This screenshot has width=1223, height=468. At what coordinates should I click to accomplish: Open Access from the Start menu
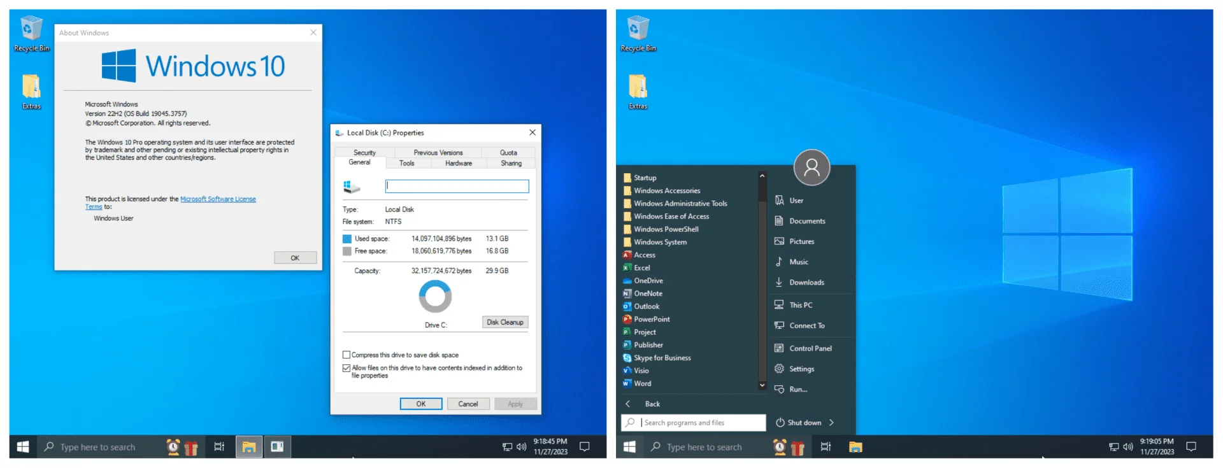(640, 255)
